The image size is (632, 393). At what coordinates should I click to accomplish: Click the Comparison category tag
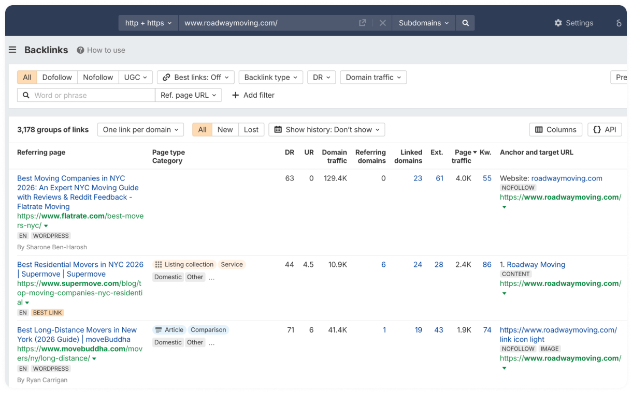pyautogui.click(x=208, y=329)
